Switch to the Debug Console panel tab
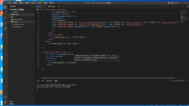 [x=49, y=81]
